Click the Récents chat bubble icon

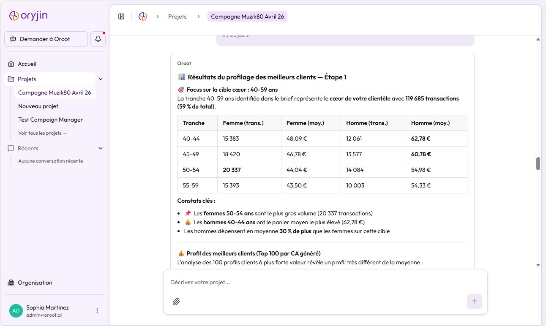11,148
